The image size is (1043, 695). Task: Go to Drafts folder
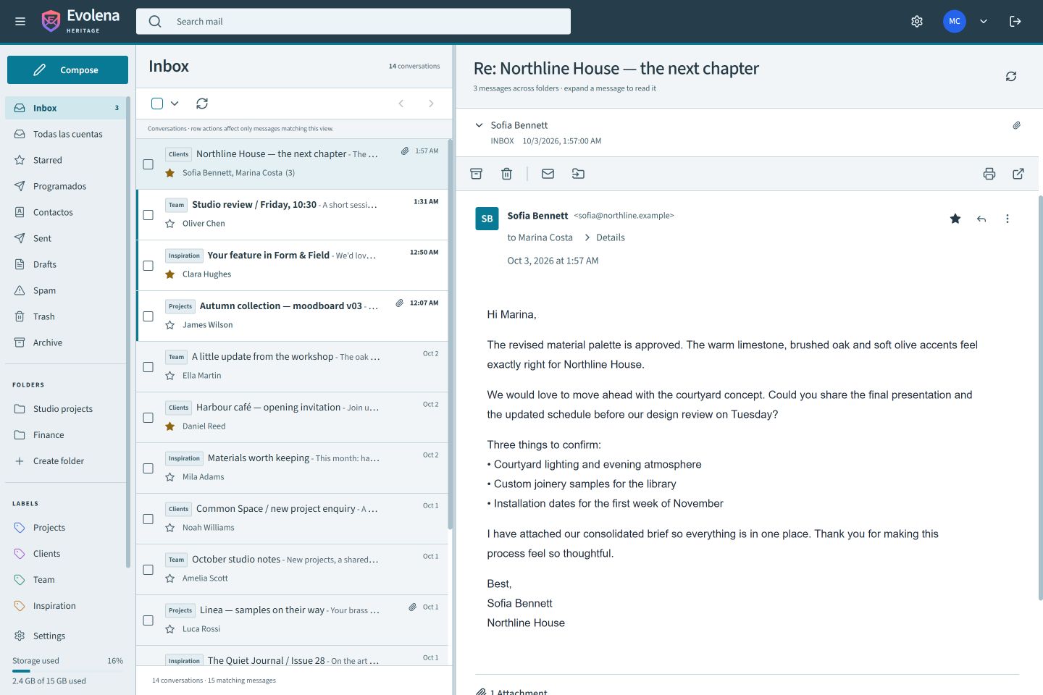66,264
